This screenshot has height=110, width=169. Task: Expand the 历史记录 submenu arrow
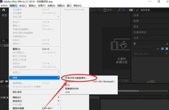58,16
